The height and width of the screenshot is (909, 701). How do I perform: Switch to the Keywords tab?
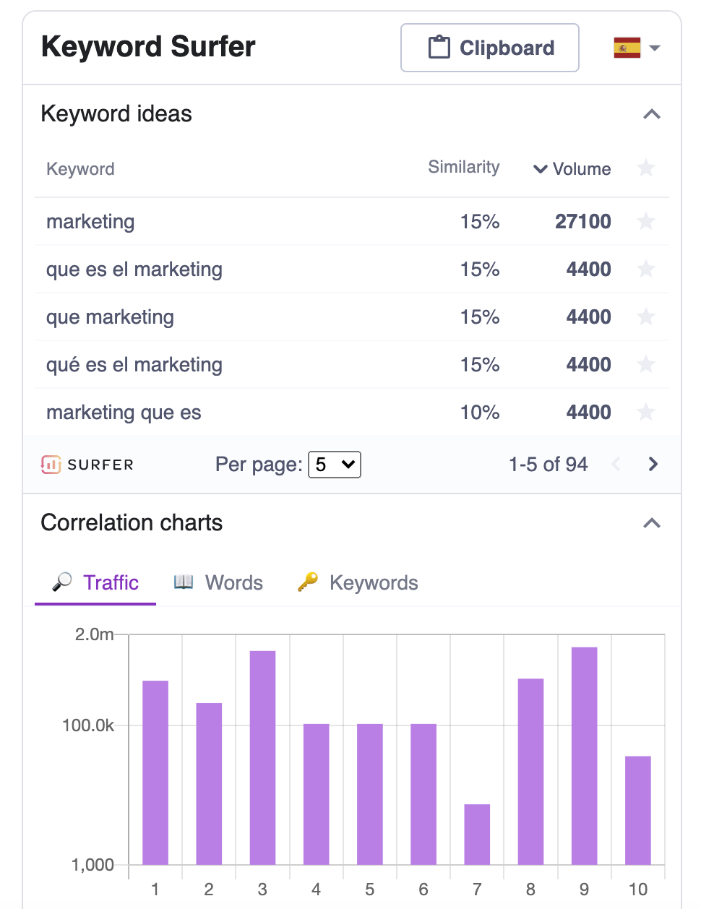(358, 582)
